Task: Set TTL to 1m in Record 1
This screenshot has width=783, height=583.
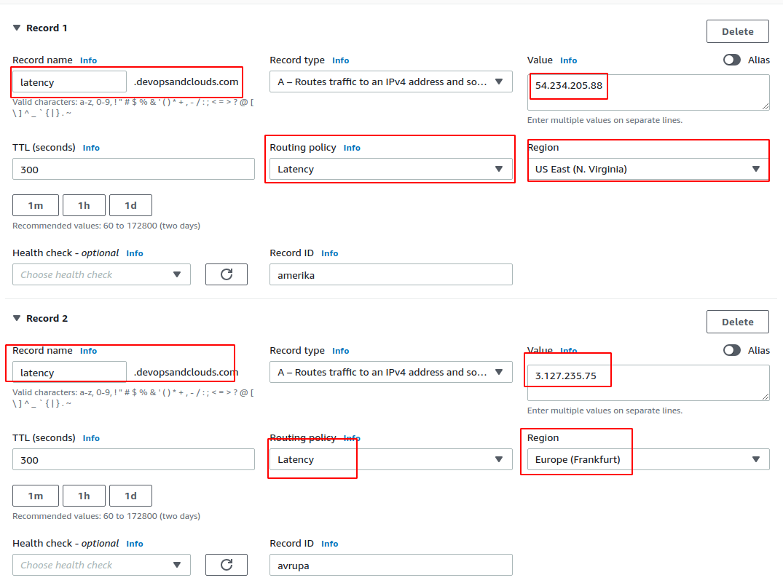Action: click(36, 206)
